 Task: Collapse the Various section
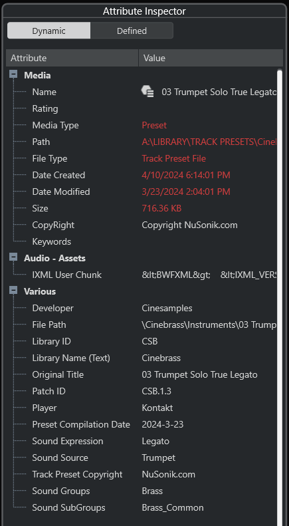[x=13, y=291]
